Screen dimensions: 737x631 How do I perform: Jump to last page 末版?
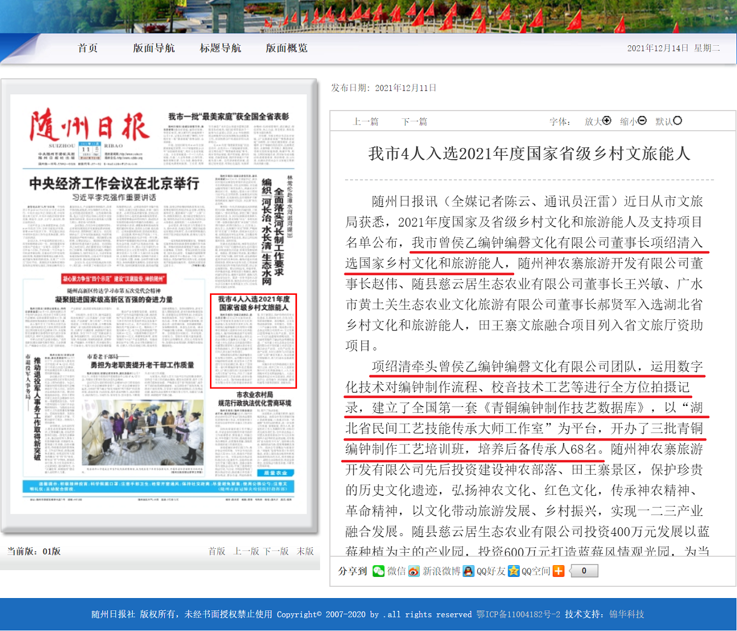tap(305, 551)
